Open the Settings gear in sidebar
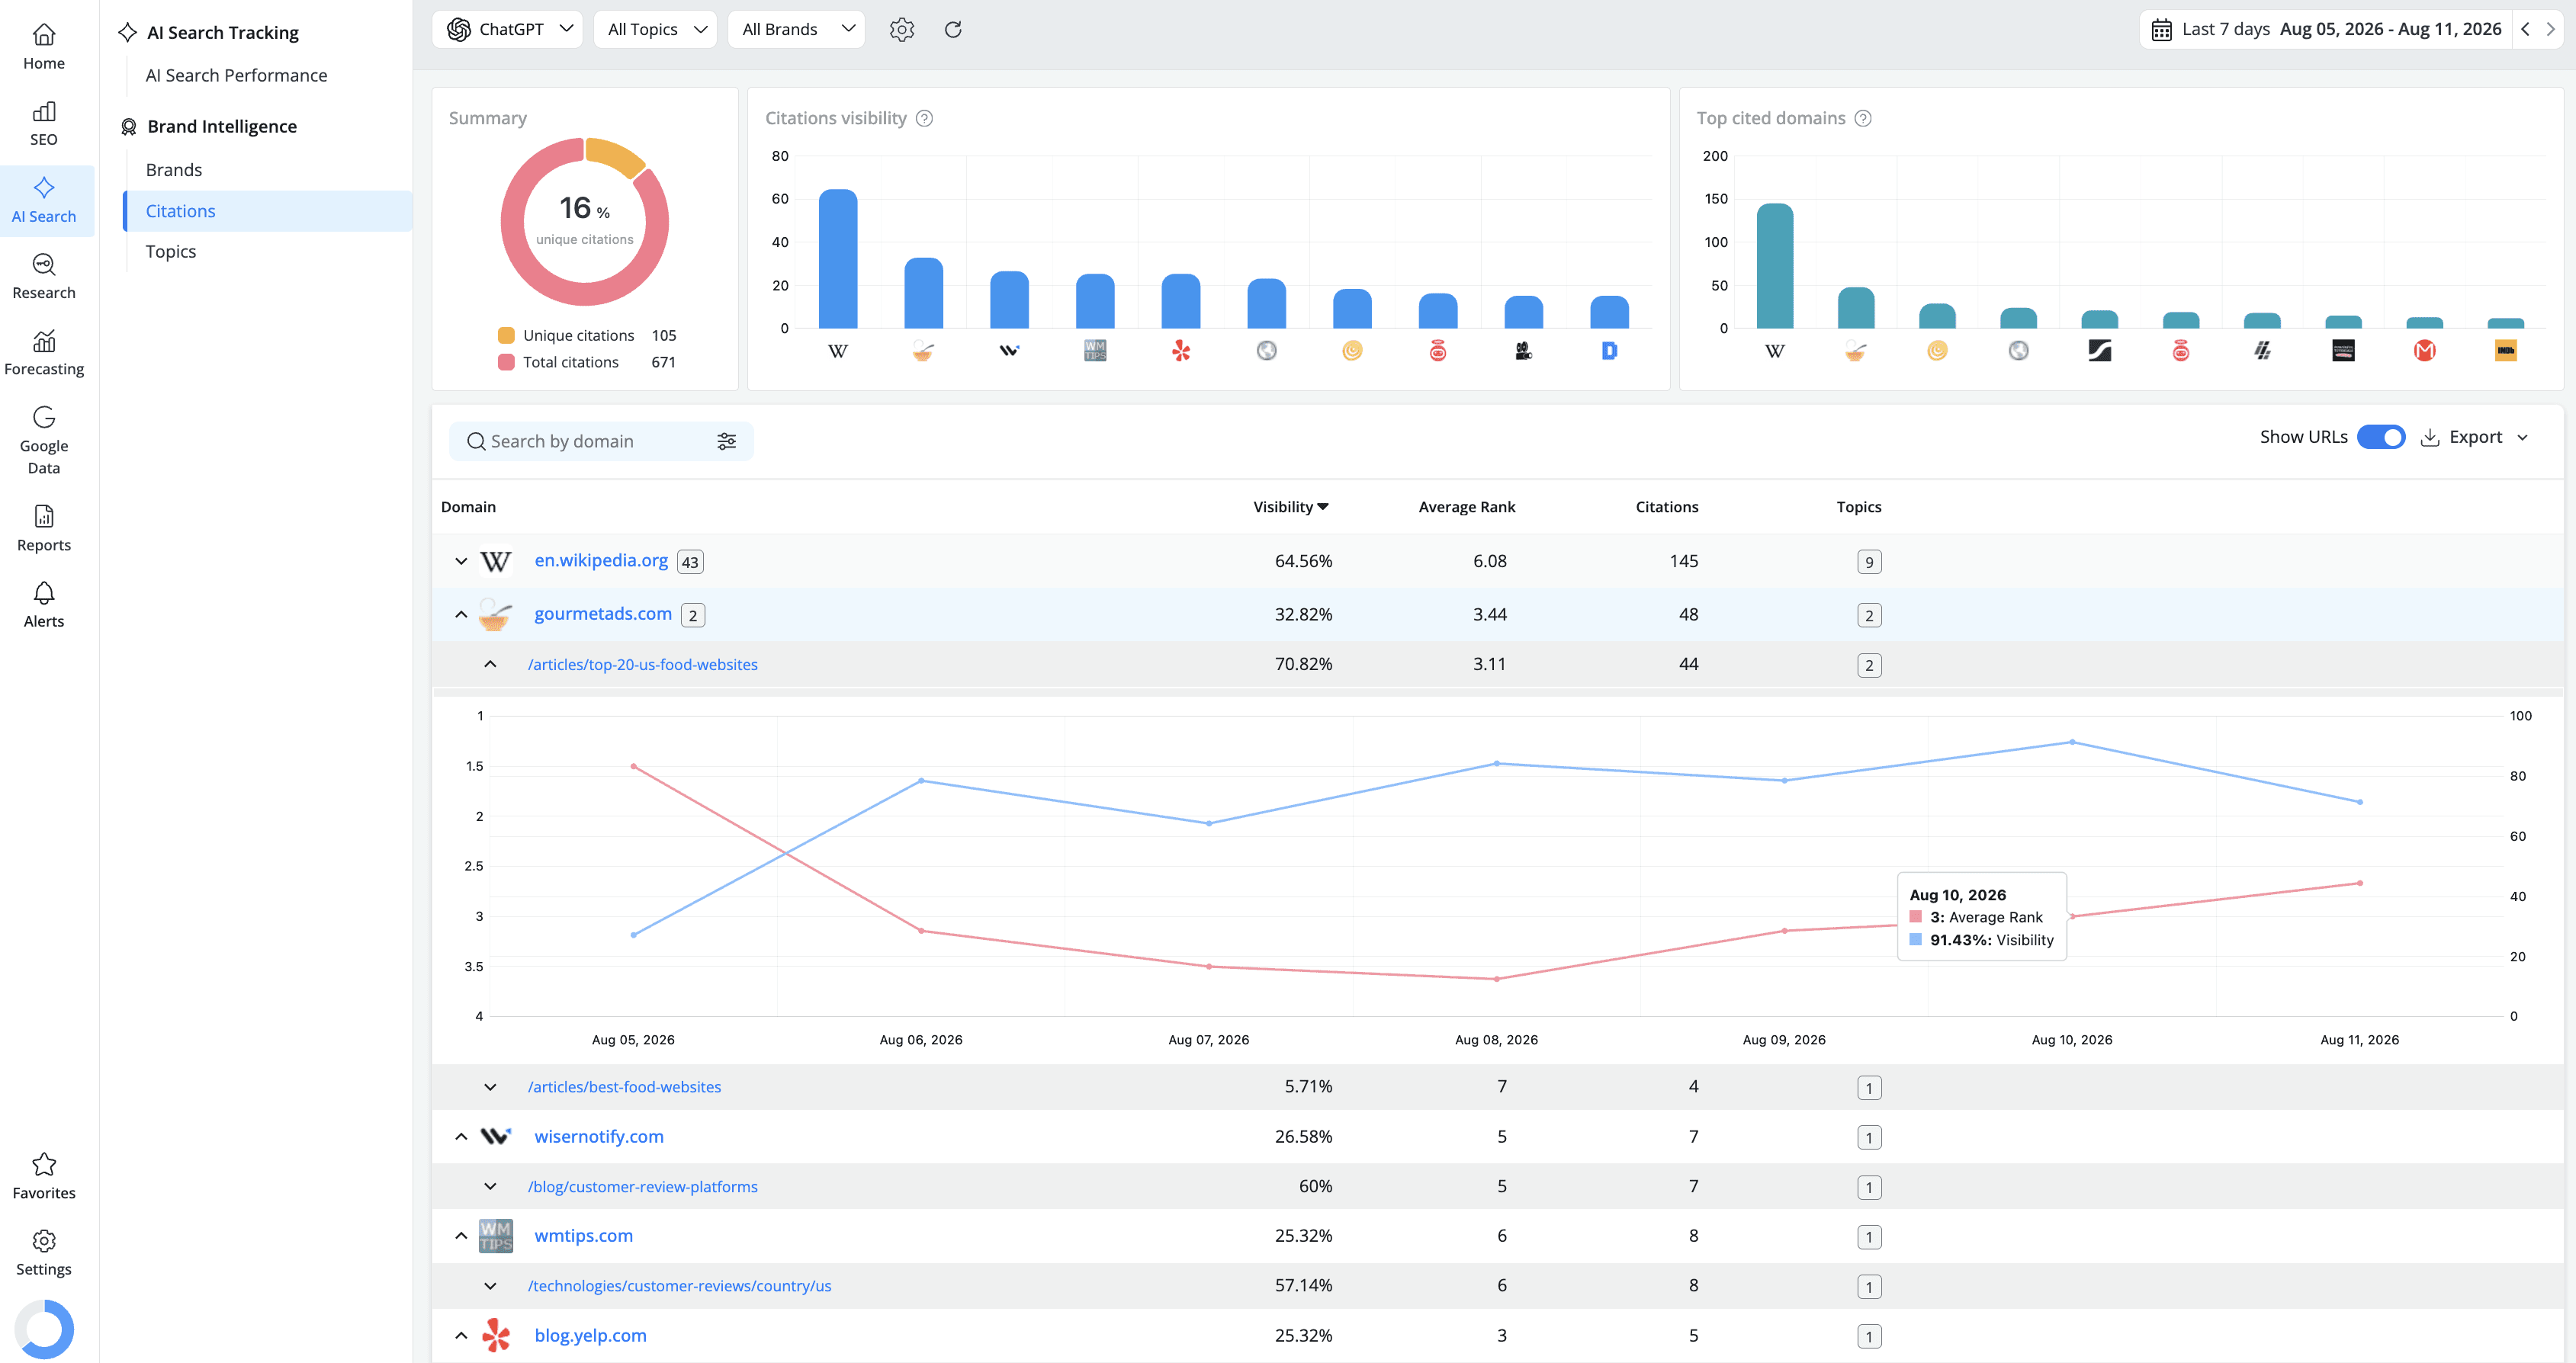2576x1363 pixels. tap(44, 1240)
